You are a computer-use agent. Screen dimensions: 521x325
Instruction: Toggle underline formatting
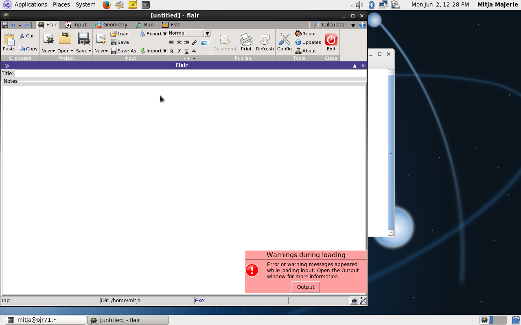186,52
